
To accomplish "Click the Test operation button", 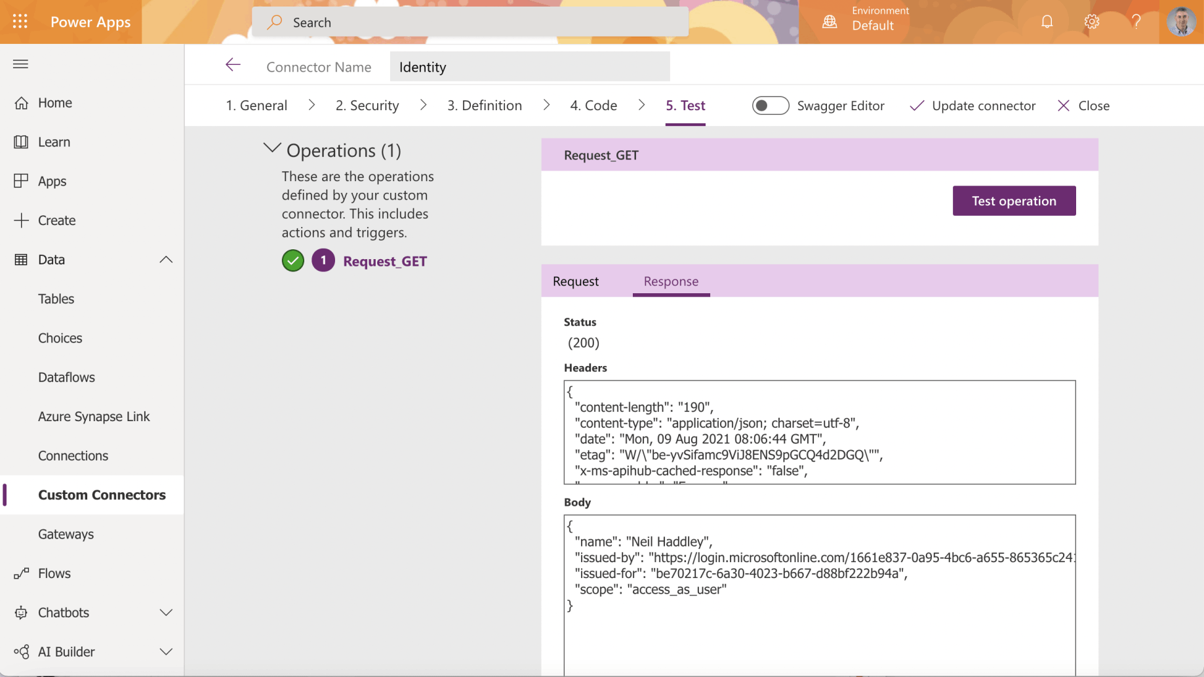I will (1013, 201).
